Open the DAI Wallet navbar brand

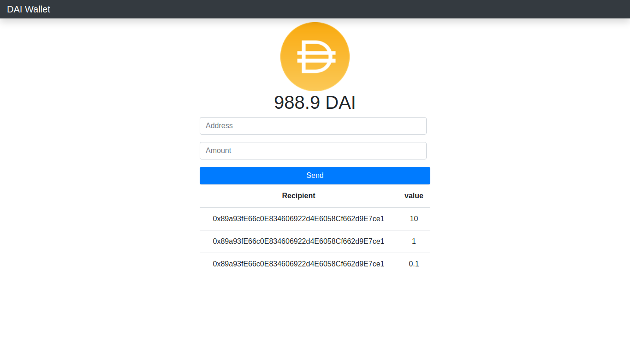pos(29,9)
